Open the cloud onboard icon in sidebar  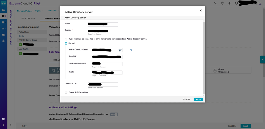(3, 10)
